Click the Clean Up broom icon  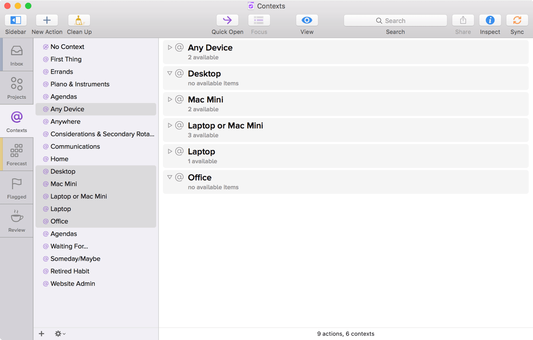[79, 20]
